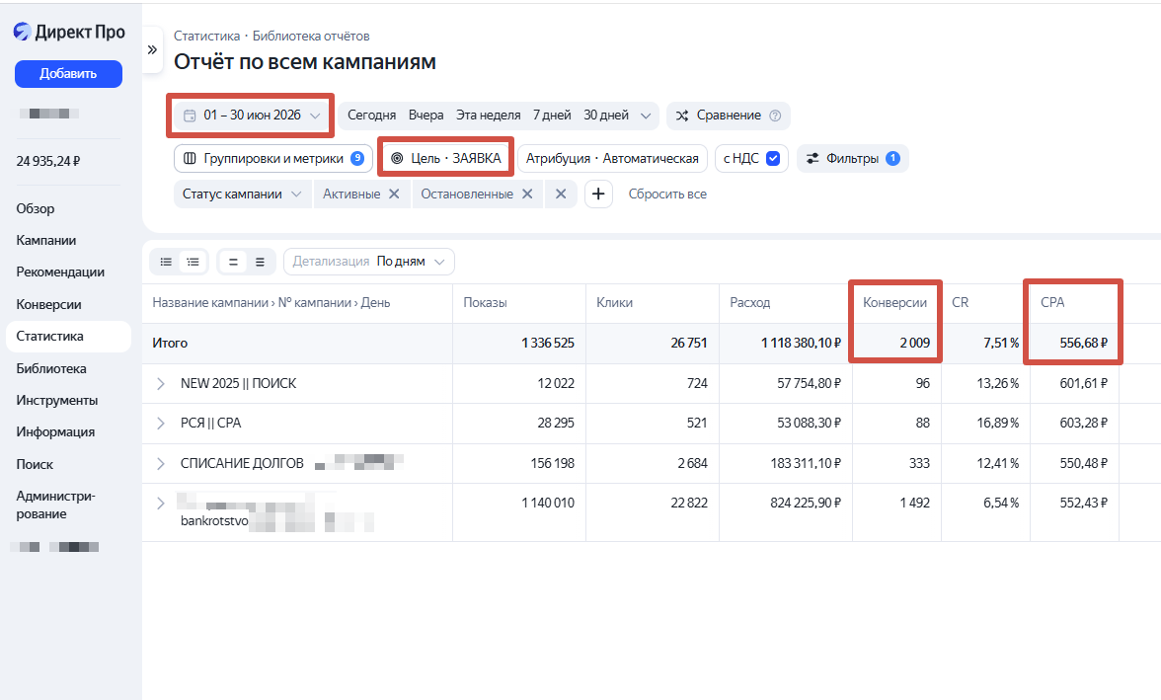
Task: Expand the bankrotstvo campaign row
Action: pyautogui.click(x=161, y=503)
